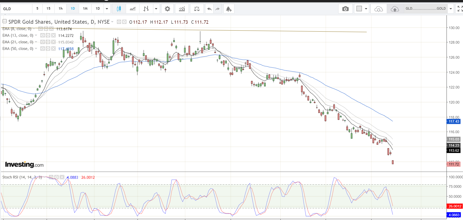Viewport: 463px width, 220px height.
Task: Click the 111.72 last price label
Action: (x=454, y=164)
